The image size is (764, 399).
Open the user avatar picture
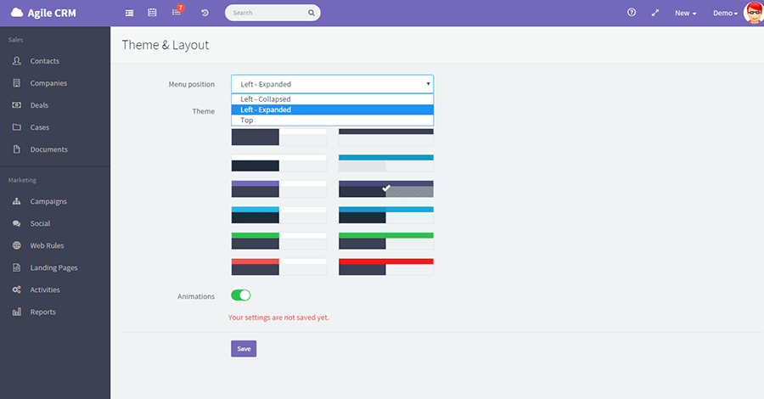pyautogui.click(x=753, y=13)
